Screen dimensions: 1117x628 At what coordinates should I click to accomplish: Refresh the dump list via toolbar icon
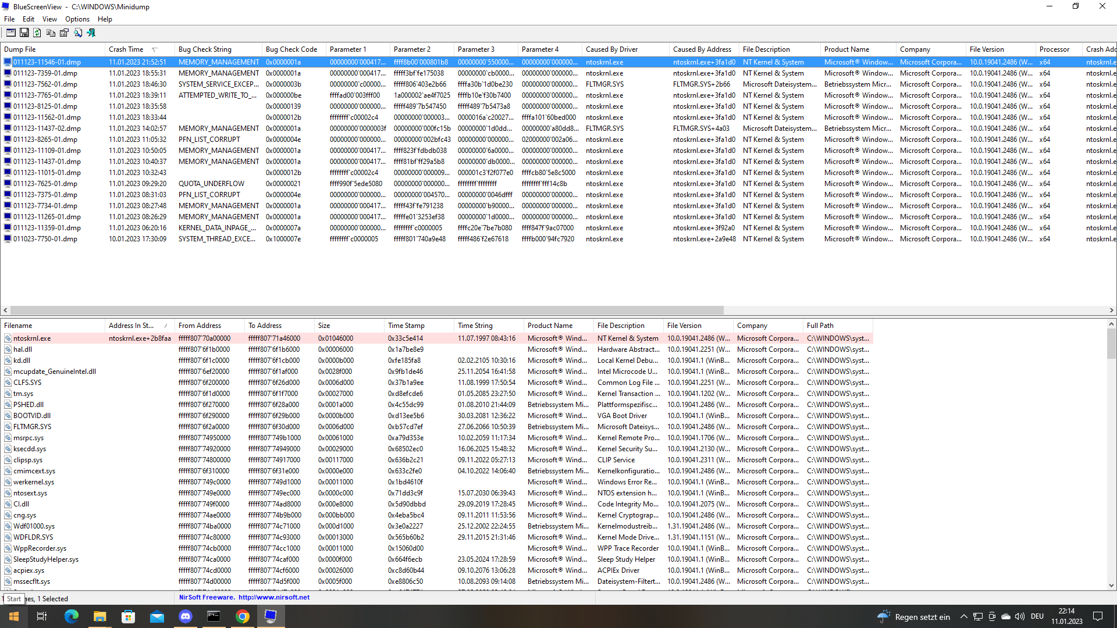(x=37, y=33)
